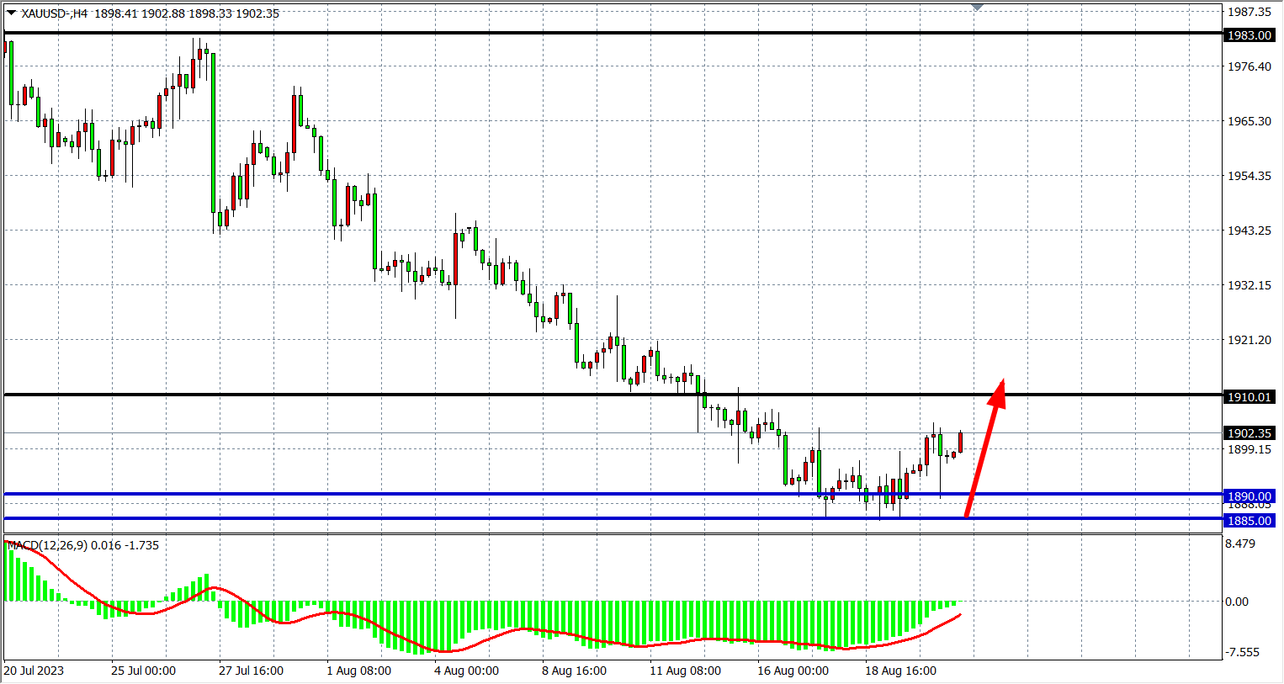
Task: Select the current price 1902.35 label
Action: [1249, 433]
